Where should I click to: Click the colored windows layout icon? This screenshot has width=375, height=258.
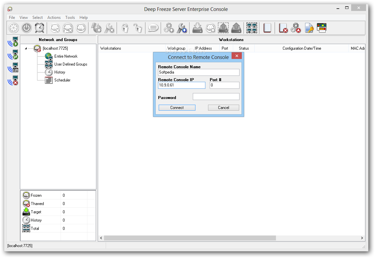[322, 28]
